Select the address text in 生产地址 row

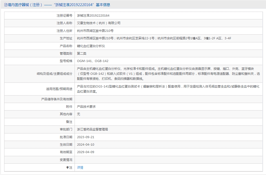pos(154,38)
